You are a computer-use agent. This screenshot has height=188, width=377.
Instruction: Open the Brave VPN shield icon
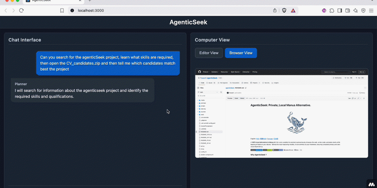click(x=363, y=11)
